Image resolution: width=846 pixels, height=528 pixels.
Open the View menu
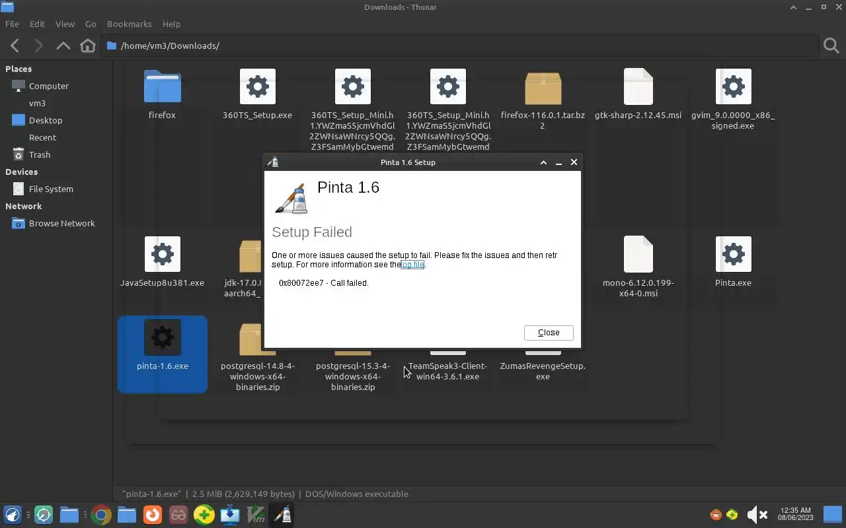[65, 24]
